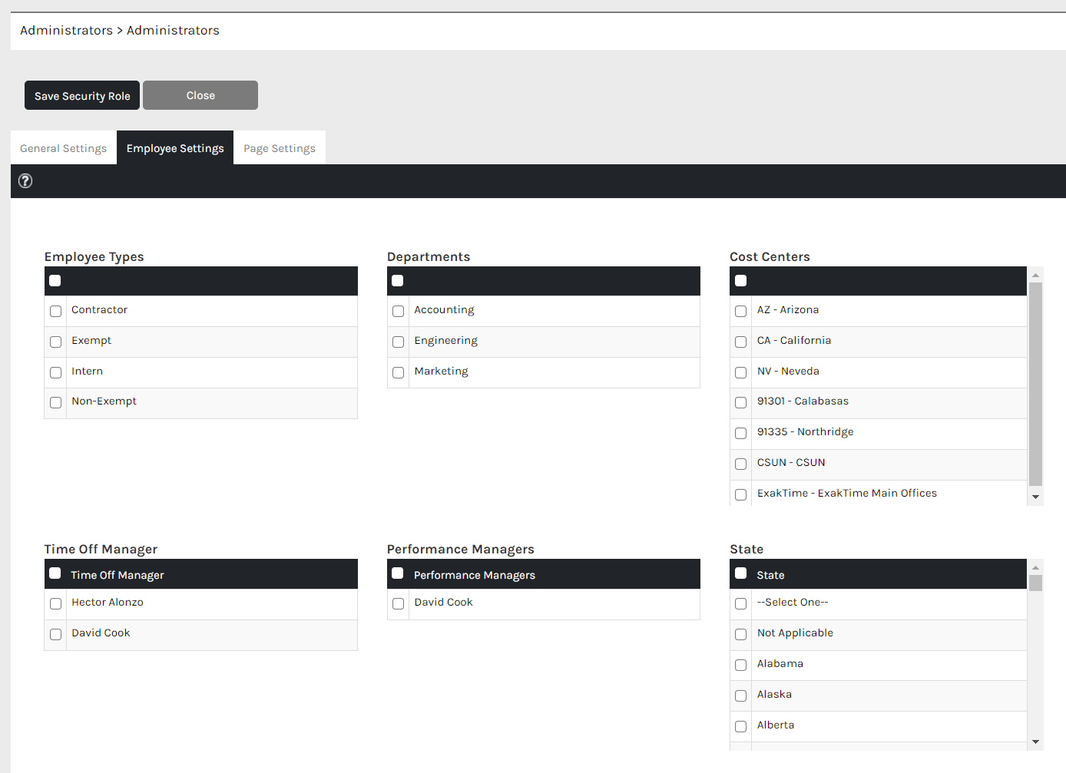1066x773 pixels.
Task: Click the Time Off Manager column header label
Action: tap(118, 575)
